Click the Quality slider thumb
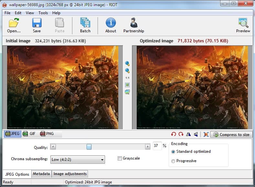The height and width of the screenshot is (187, 255). click(x=89, y=147)
